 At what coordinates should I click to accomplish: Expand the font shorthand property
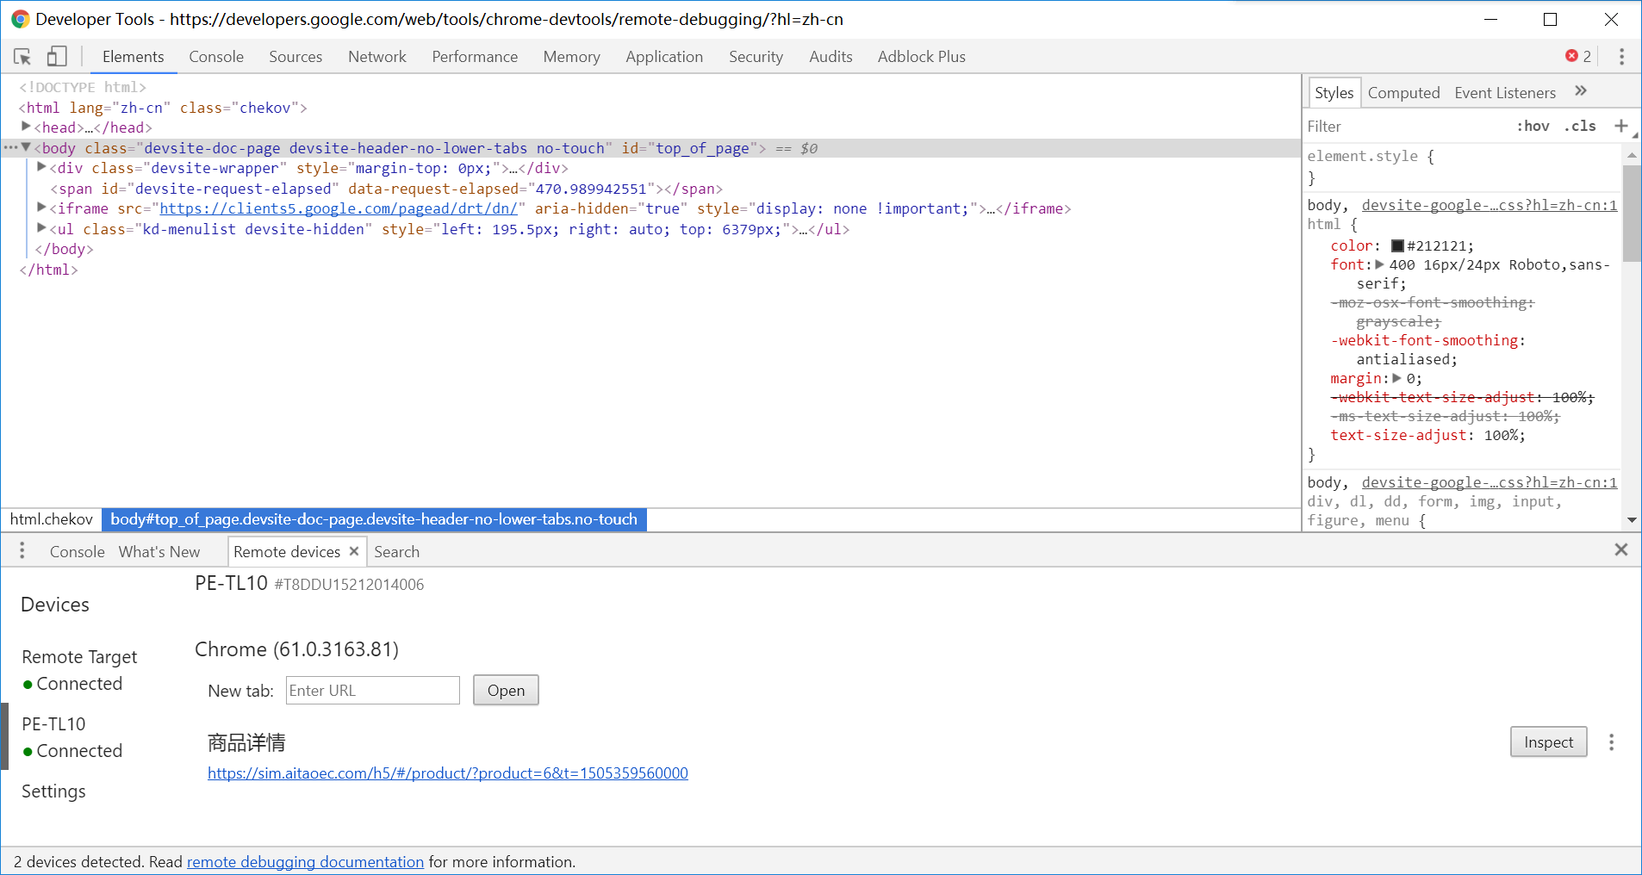click(x=1379, y=265)
